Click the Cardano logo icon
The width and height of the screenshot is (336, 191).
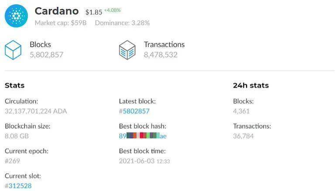(x=16, y=16)
